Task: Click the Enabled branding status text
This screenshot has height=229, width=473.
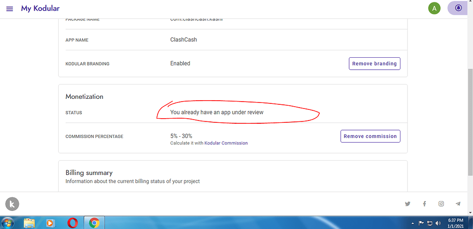Action: (180, 63)
